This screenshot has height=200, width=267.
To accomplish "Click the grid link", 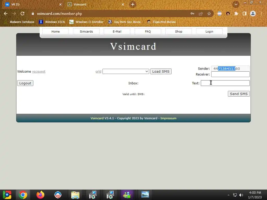I will pyautogui.click(x=98, y=72).
